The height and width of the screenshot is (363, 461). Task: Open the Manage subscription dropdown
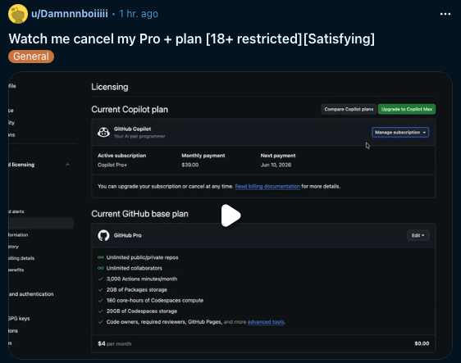[x=400, y=133]
